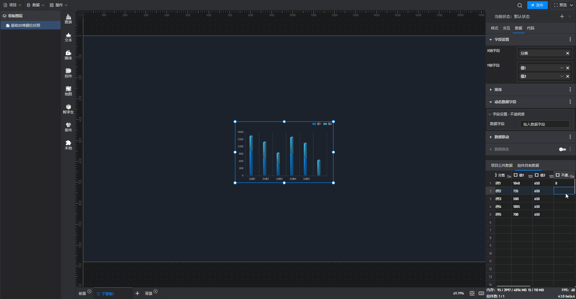Remove the 值2 Y-axis field
Viewport: 576px width, 299px height.
(568, 76)
